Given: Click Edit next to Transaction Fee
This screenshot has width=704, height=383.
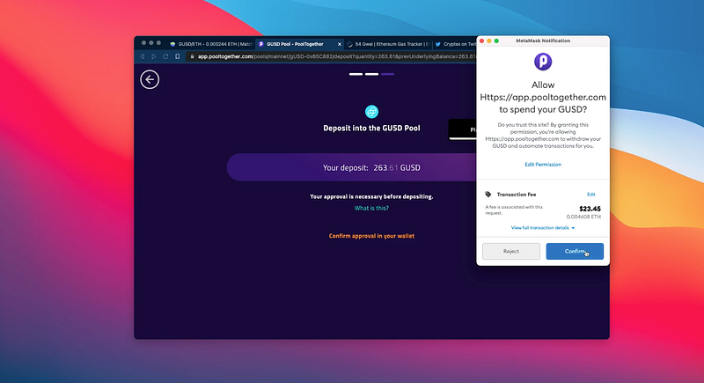Looking at the screenshot, I should [590, 195].
